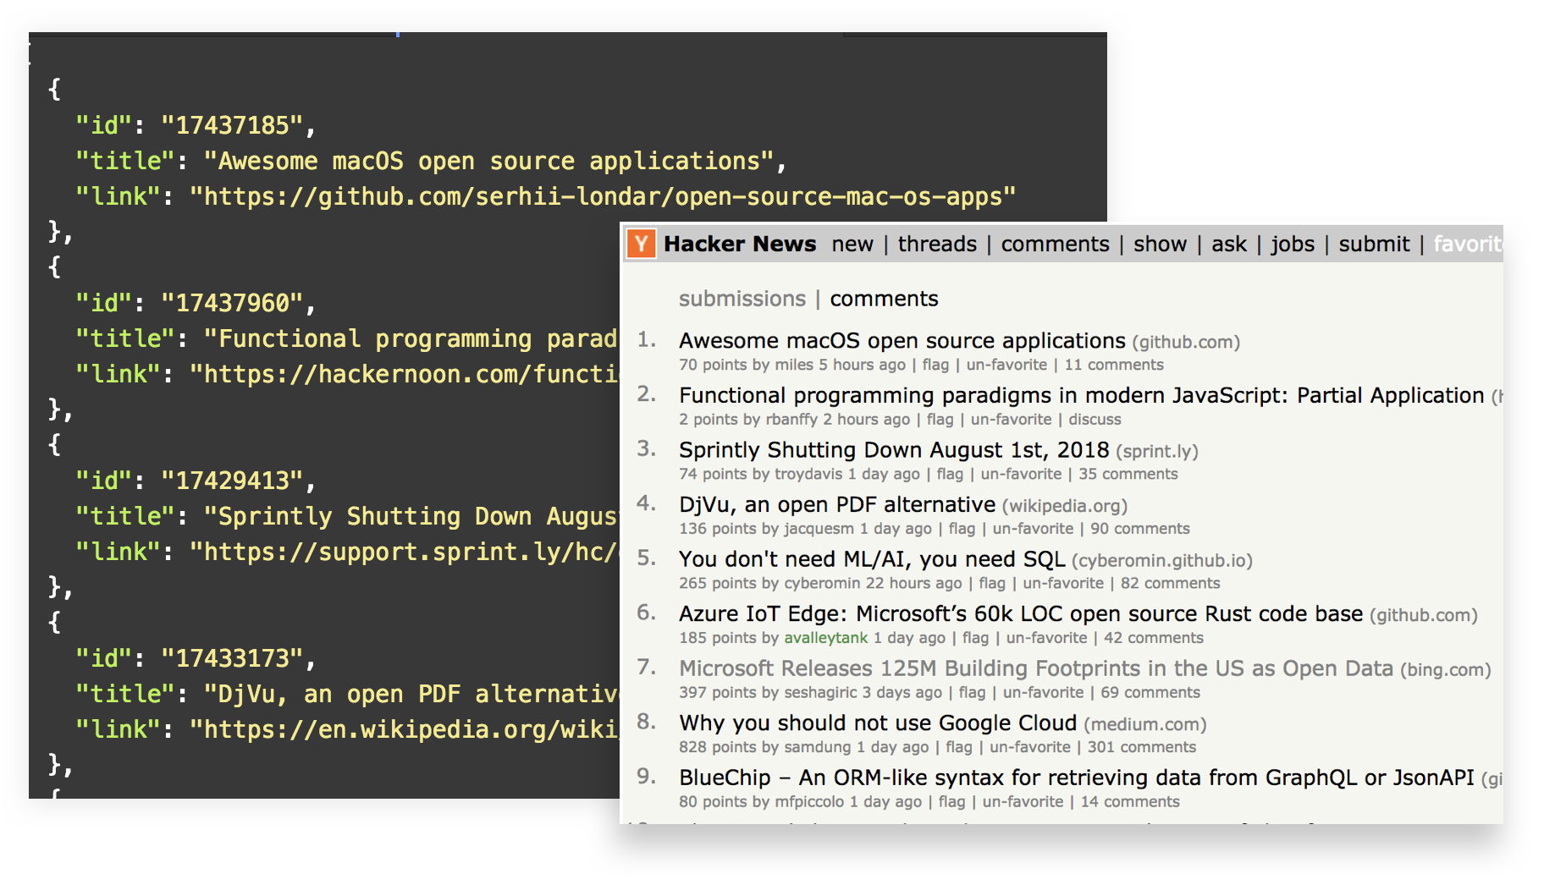Click the wikipedia.org domain link
The height and width of the screenshot is (885, 1566).
pos(1065,507)
